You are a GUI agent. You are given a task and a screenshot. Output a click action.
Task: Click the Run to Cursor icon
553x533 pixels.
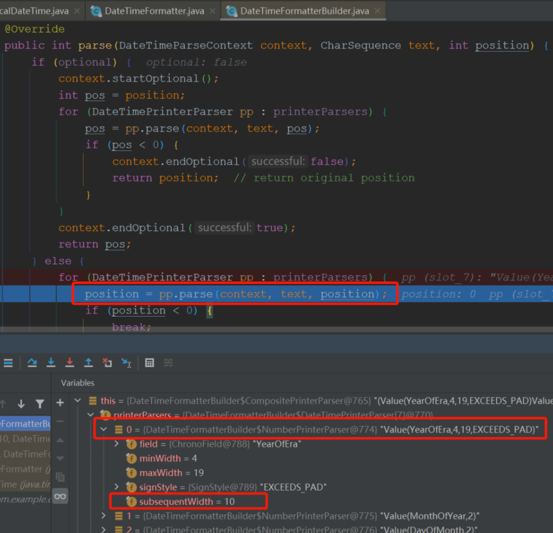pos(126,362)
